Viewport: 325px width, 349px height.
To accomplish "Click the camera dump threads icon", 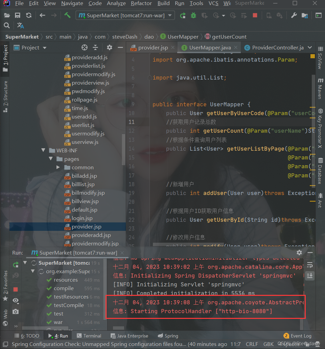I will pyautogui.click(x=16, y=311).
